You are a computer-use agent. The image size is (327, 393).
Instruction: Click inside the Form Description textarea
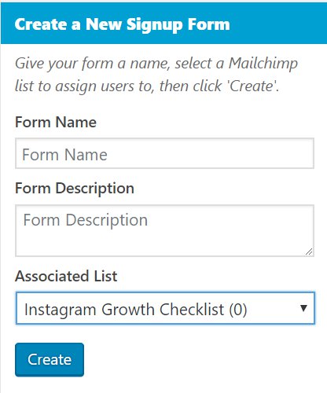(x=164, y=230)
